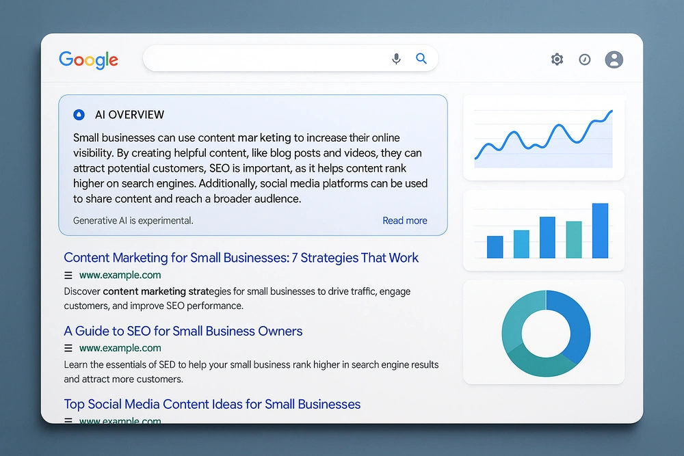Screen dimensions: 684x456
Task: Select the donut chart thumbnail
Action: (x=544, y=332)
